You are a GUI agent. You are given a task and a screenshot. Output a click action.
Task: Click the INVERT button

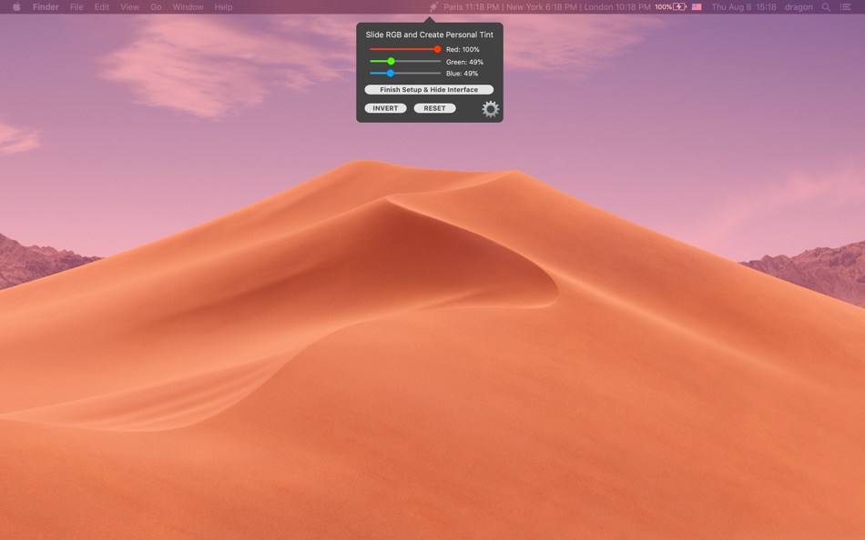pyautogui.click(x=385, y=108)
